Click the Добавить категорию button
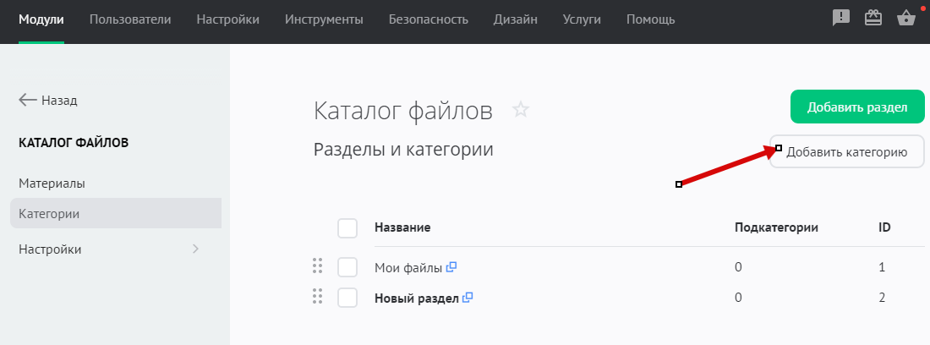Viewport: 930px width, 345px height. click(846, 152)
